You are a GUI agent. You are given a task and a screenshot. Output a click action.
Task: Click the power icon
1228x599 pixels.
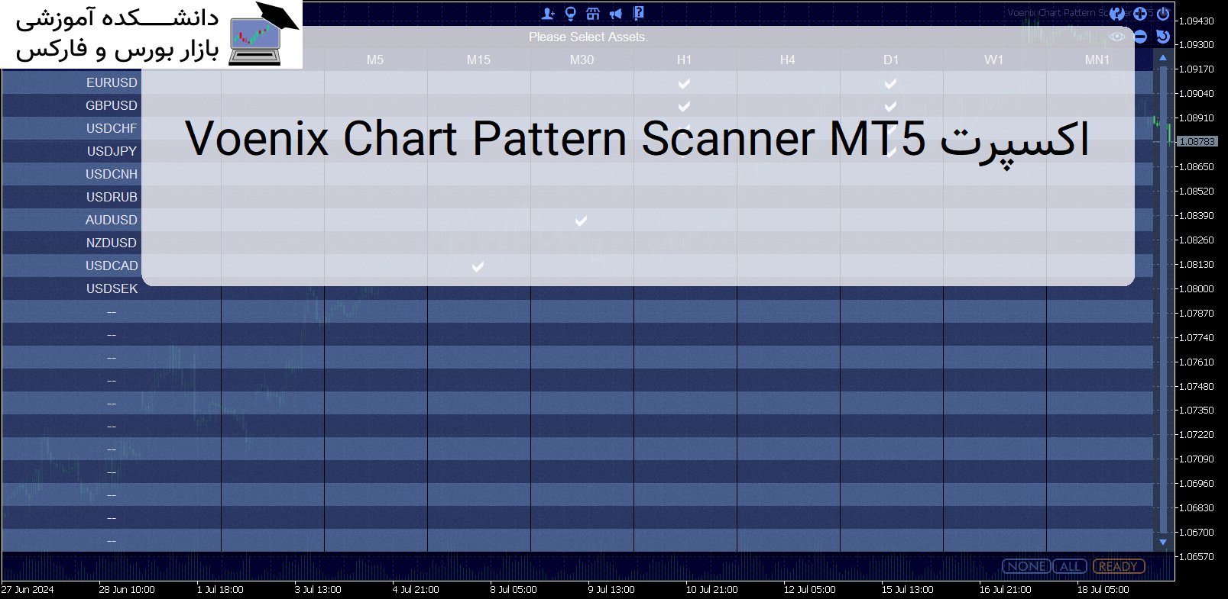point(1163,14)
